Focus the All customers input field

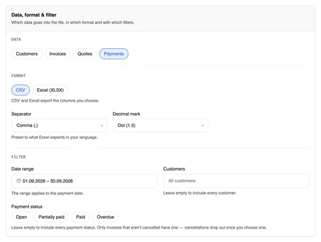pyautogui.click(x=236, y=180)
